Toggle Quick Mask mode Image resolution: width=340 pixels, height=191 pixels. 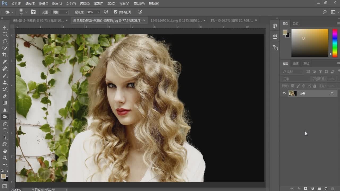5,186
